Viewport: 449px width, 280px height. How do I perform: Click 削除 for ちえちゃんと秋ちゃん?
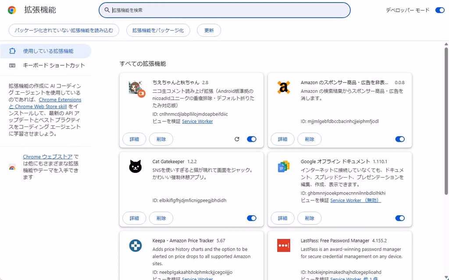pyautogui.click(x=161, y=139)
